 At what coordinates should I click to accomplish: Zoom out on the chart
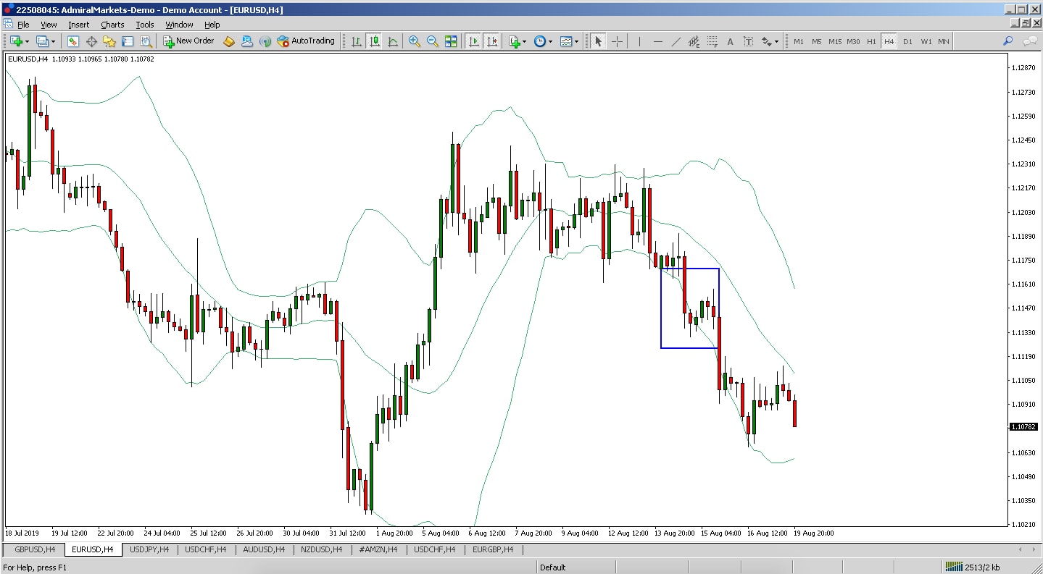coord(433,41)
